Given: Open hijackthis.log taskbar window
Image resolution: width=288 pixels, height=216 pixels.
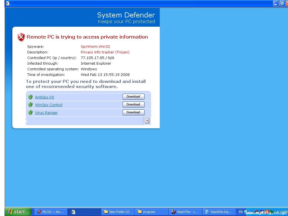Looking at the screenshot, I should 219,212.
